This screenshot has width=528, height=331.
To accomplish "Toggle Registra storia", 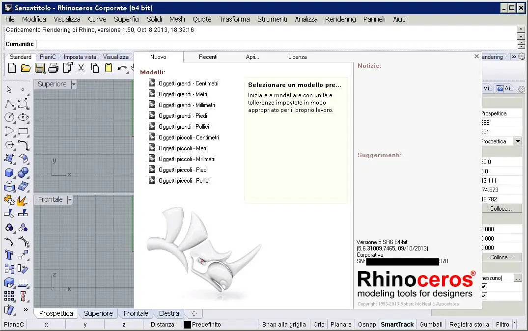I will coord(469,324).
